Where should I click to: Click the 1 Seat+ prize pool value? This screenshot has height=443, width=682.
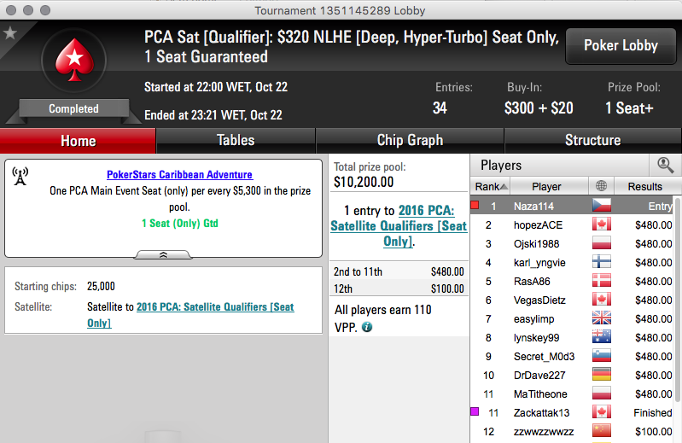(629, 108)
